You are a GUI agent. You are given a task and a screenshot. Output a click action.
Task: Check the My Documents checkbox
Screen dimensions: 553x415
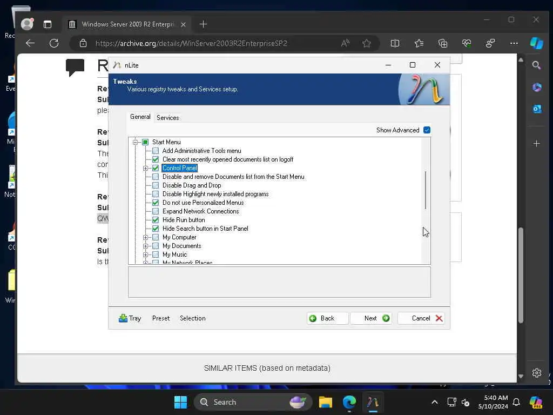coord(156,246)
